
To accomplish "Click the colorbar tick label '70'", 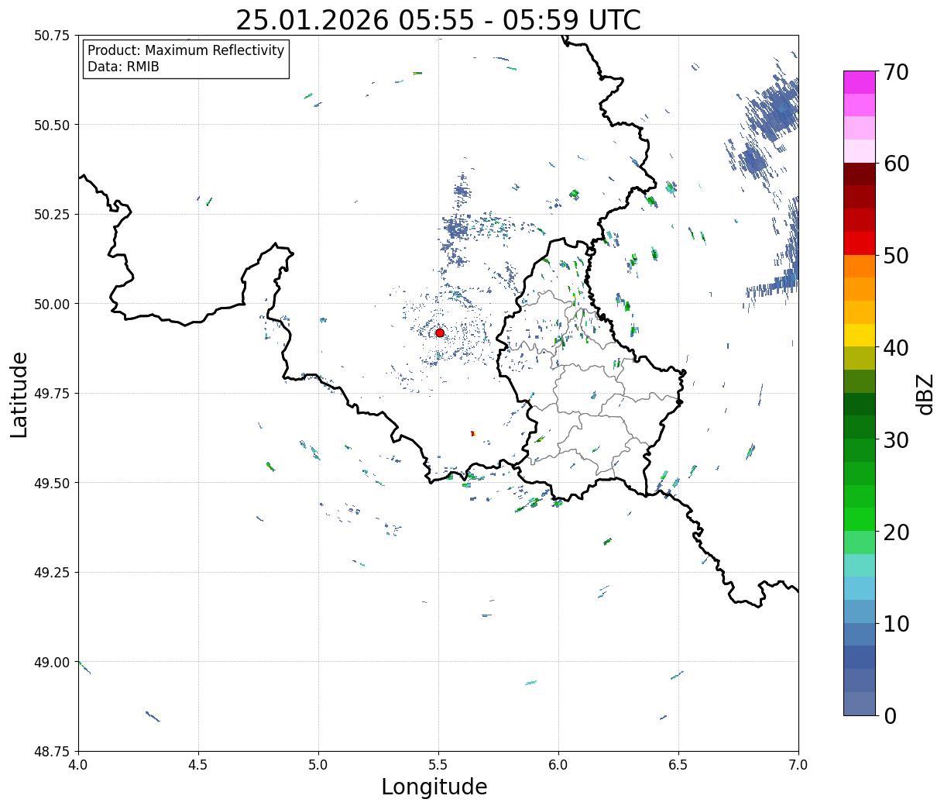I will [896, 73].
